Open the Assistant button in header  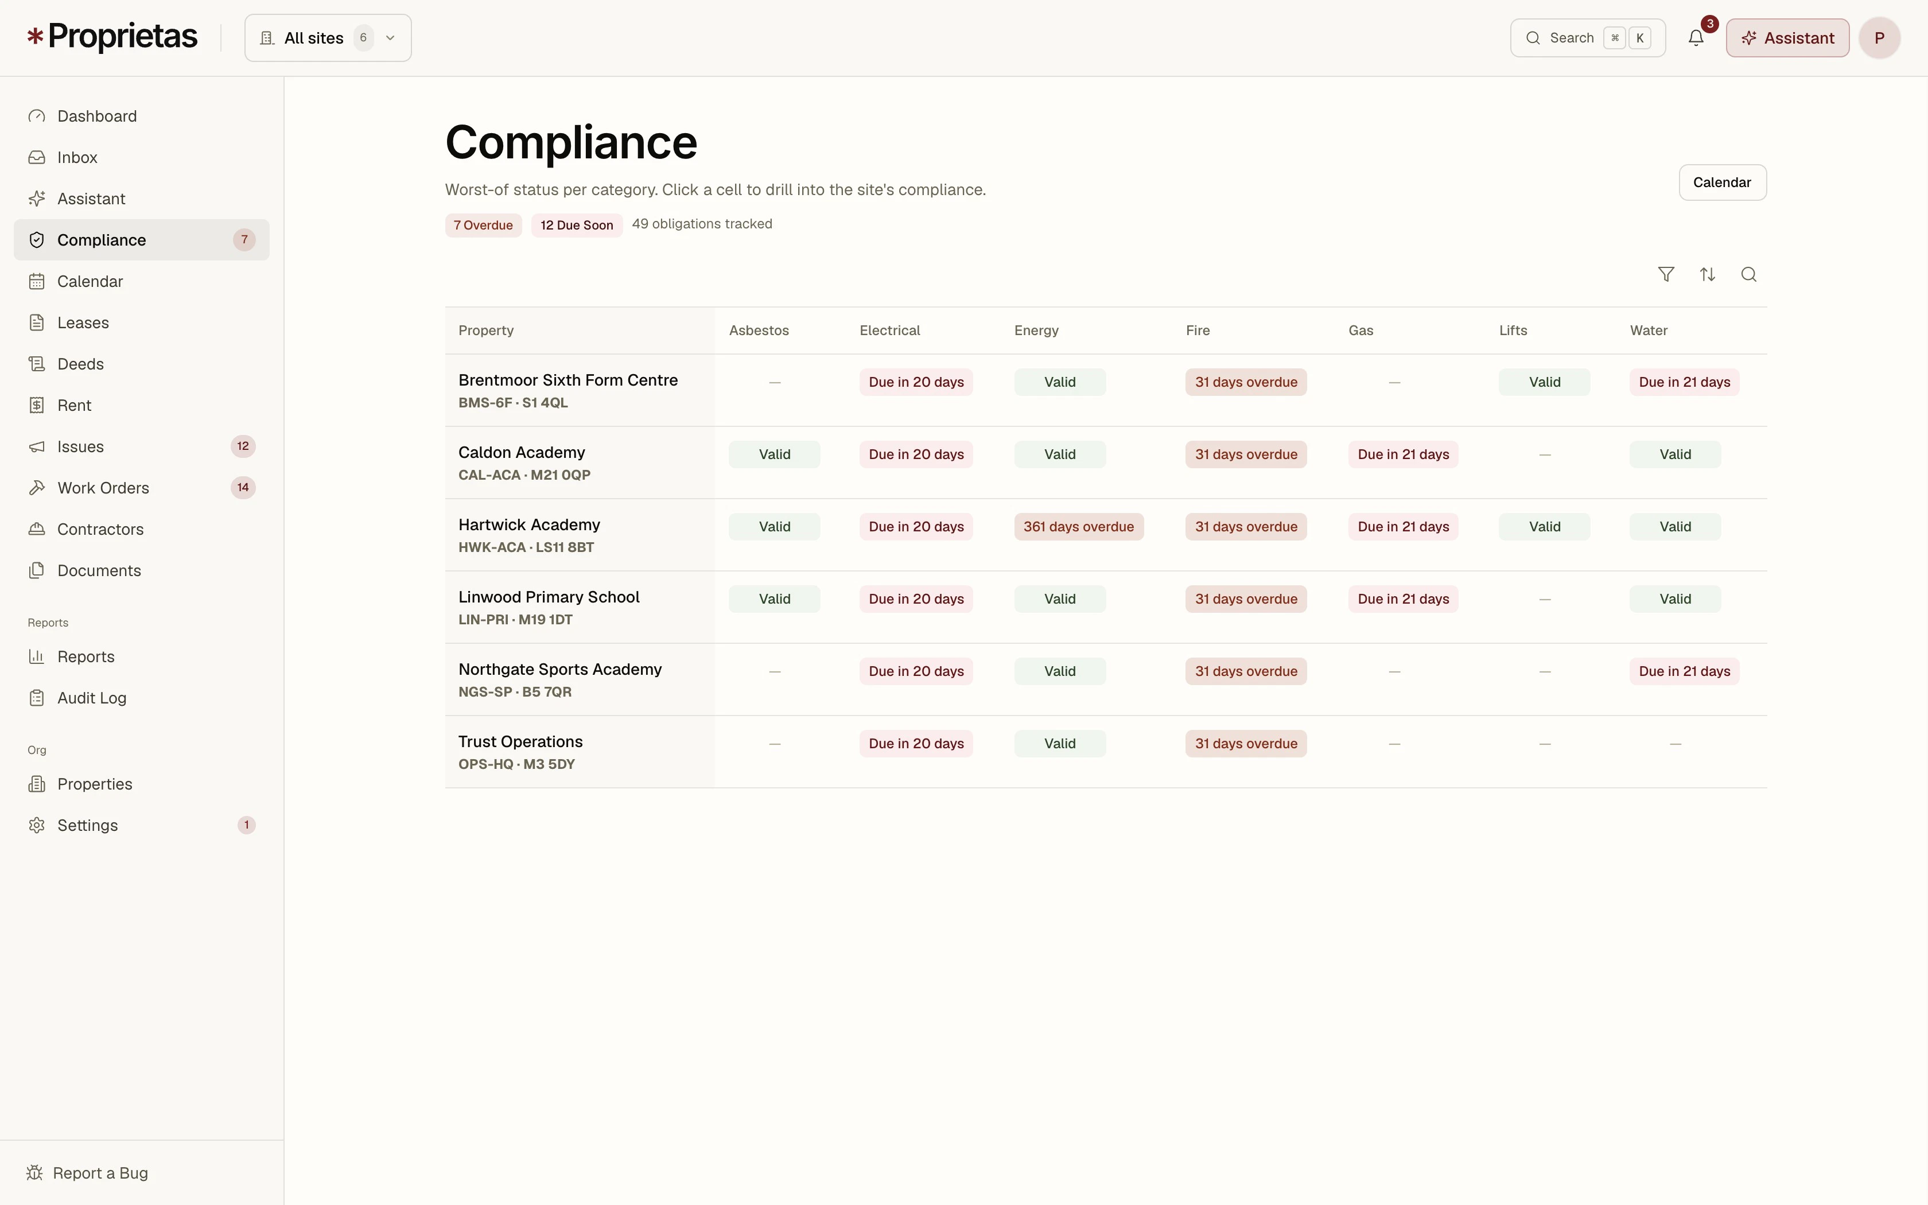pyautogui.click(x=1788, y=37)
